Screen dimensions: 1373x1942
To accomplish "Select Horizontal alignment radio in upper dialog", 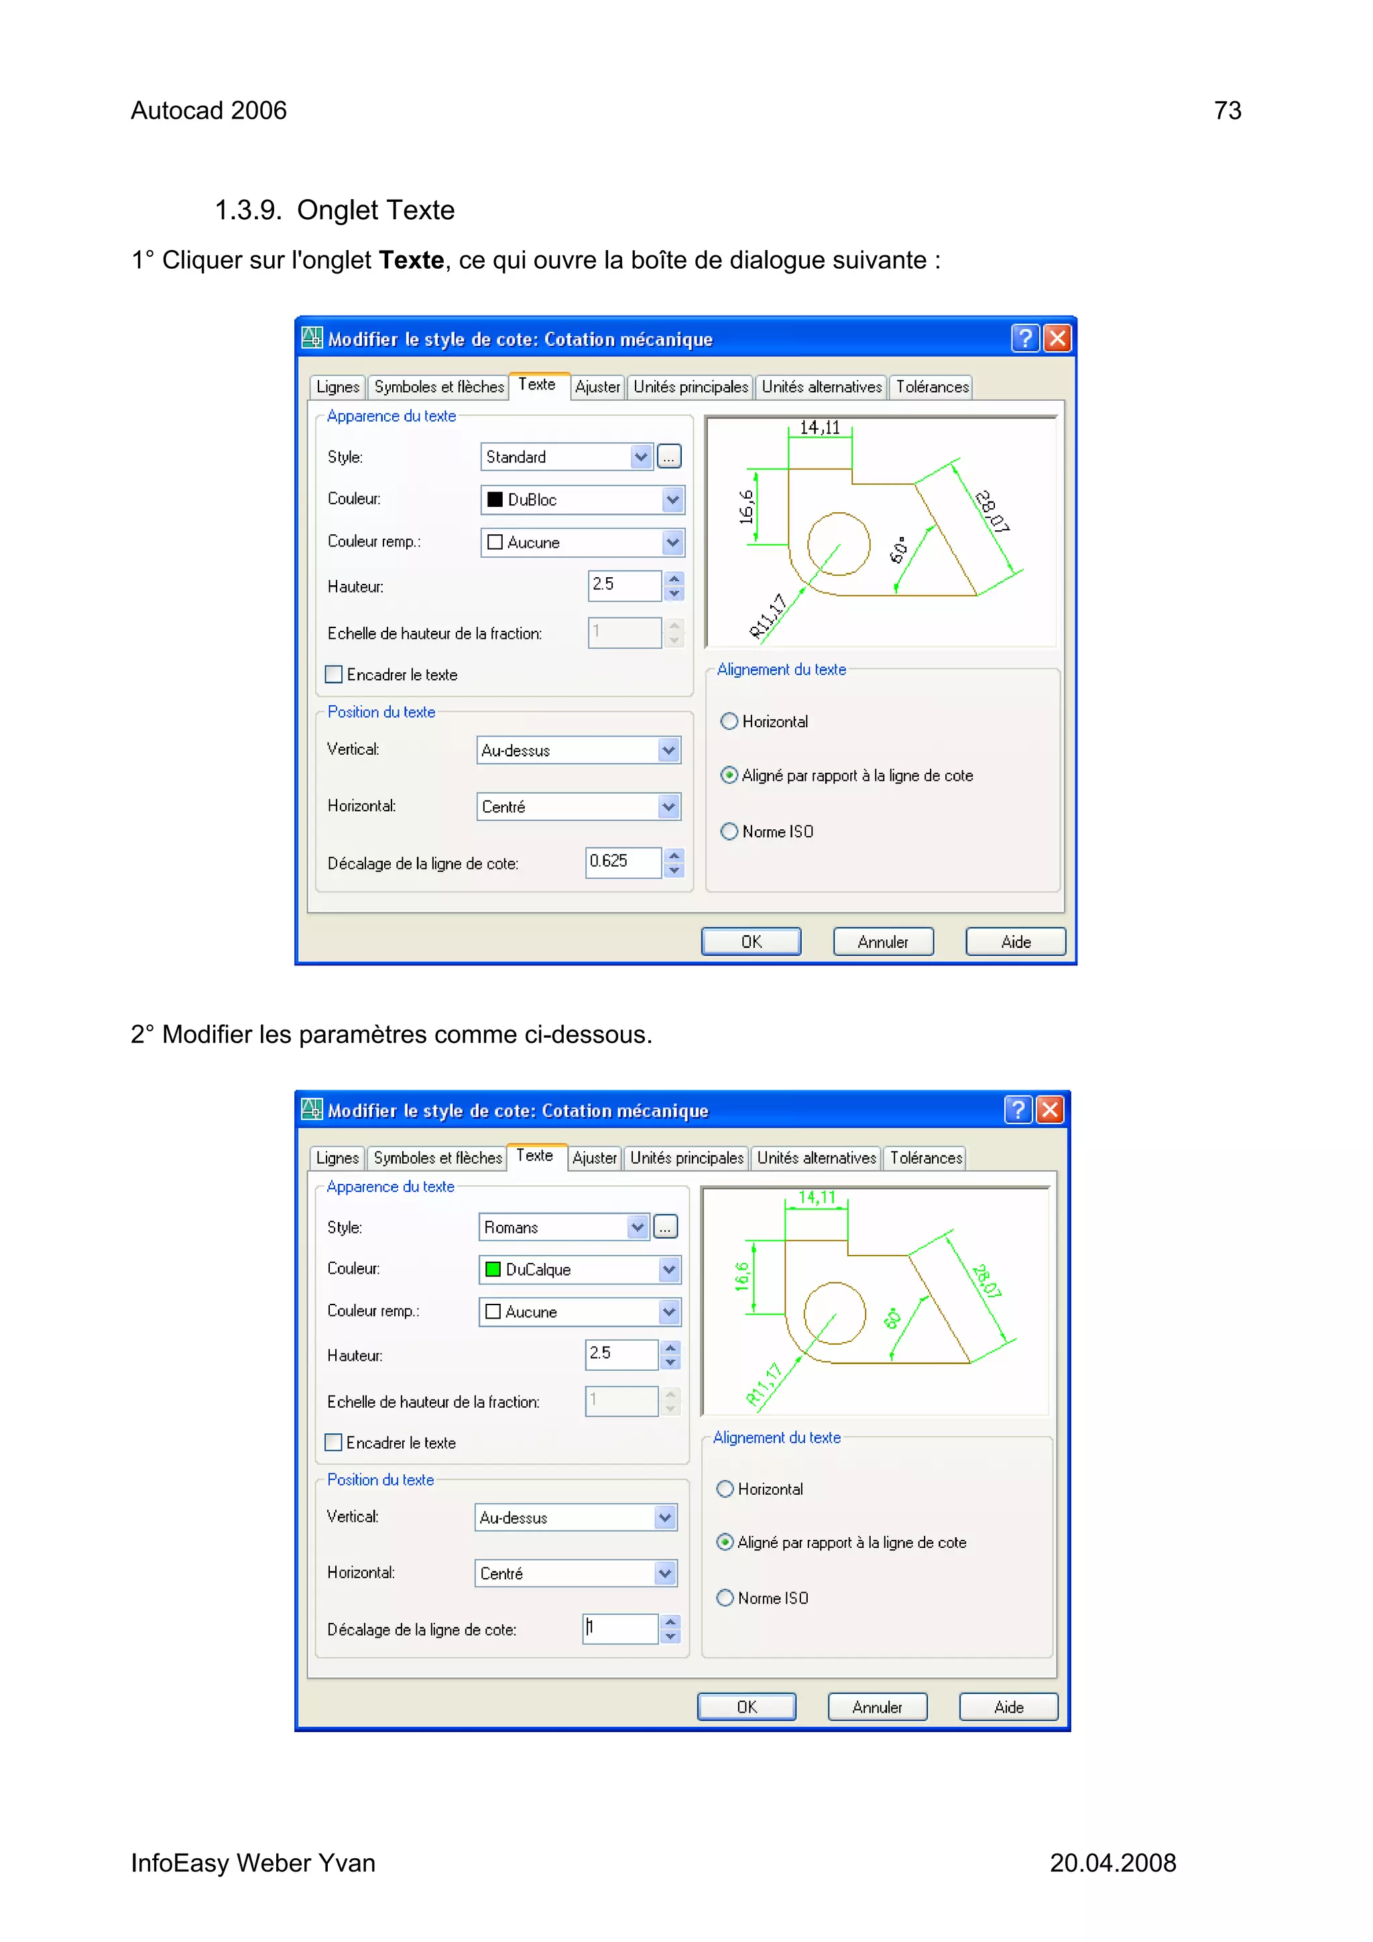I will pos(729,721).
